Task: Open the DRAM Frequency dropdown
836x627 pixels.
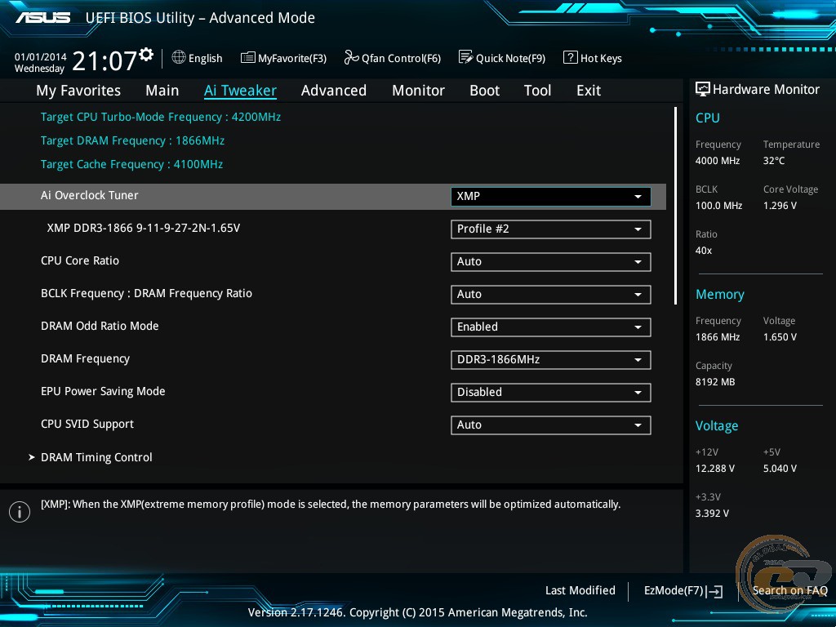Action: [550, 360]
